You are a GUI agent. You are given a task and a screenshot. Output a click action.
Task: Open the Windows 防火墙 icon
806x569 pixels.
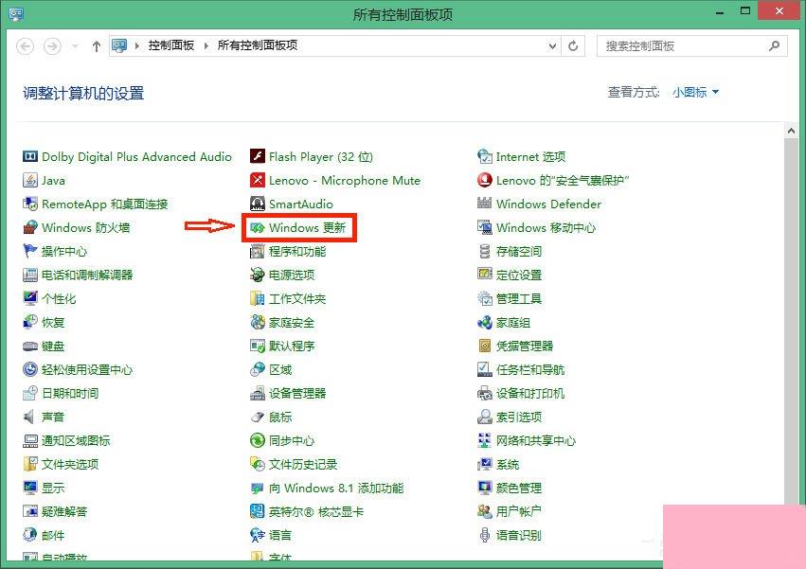pyautogui.click(x=30, y=227)
